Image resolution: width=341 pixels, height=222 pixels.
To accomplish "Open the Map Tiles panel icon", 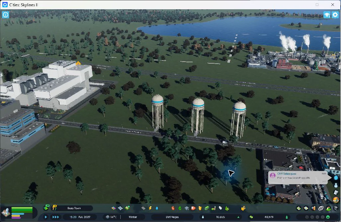I will click(306, 208).
